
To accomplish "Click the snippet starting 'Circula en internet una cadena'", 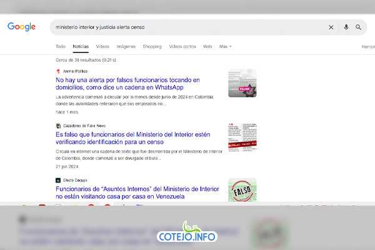I will (x=139, y=155).
